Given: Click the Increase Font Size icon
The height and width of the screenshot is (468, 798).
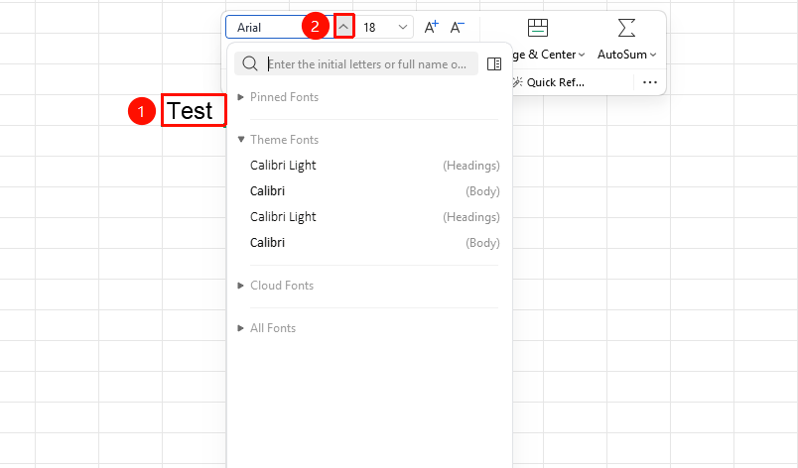Looking at the screenshot, I should (432, 27).
